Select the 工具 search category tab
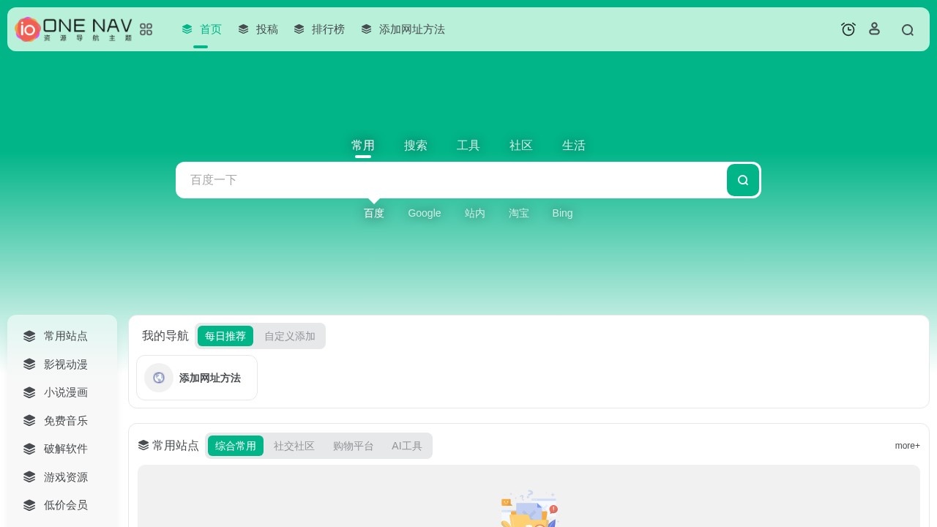This screenshot has height=527, width=937. point(468,145)
